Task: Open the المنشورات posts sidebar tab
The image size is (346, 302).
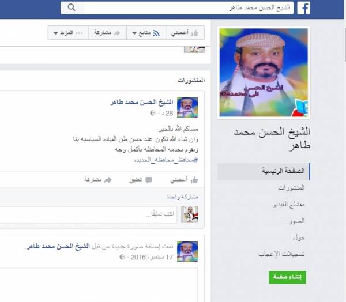Action: 291,188
